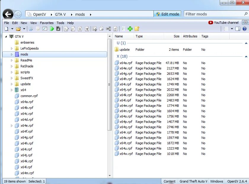The image size is (249, 184).
Task: Click tree panel scrollbar down arrow
Action: point(110,176)
